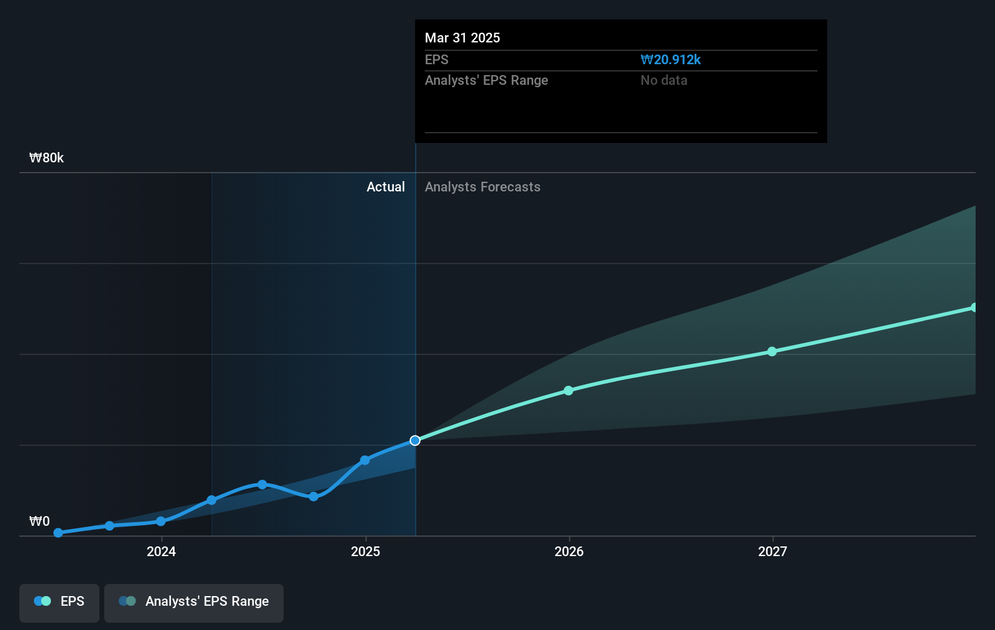Click the ₩80k axis value label
The width and height of the screenshot is (995, 630).
(46, 157)
